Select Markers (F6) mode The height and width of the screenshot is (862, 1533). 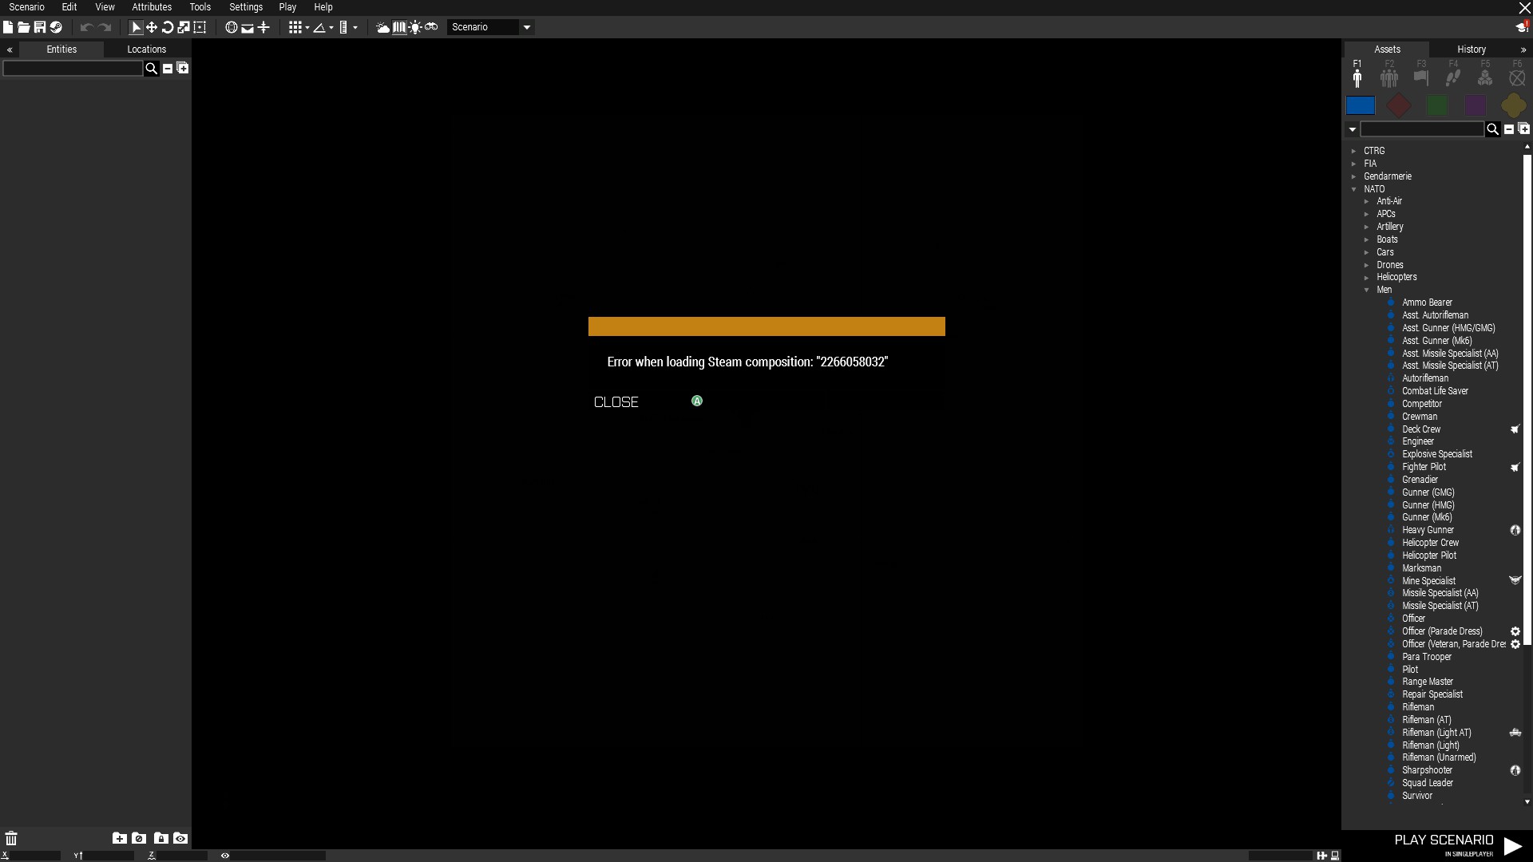(1517, 74)
